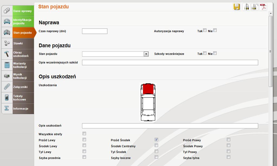This screenshot has width=277, height=166.
Task: Tick the Przód Lewy checkbox
Action: coord(84,140)
